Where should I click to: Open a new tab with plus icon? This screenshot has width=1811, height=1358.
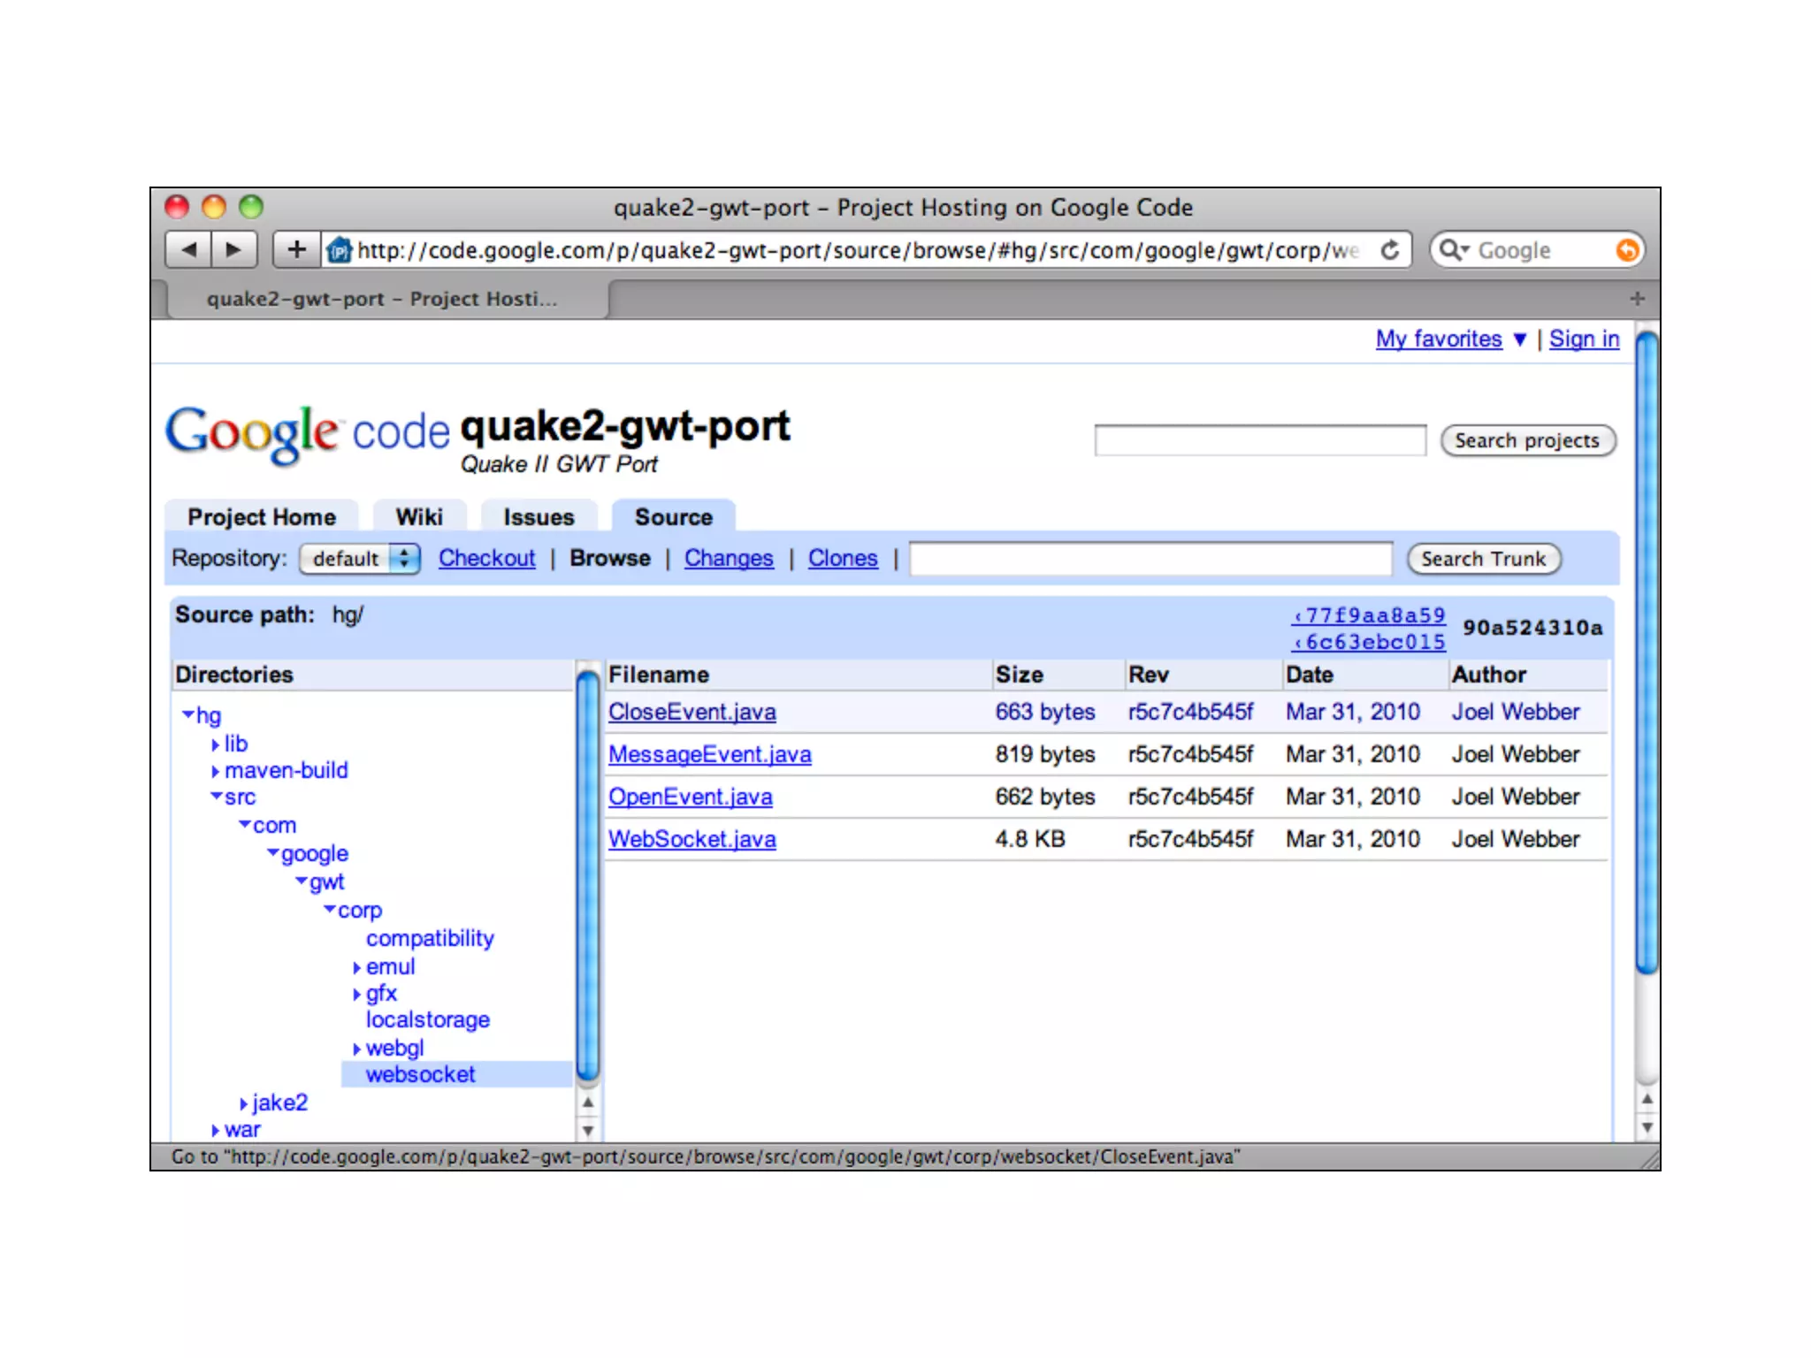click(x=1637, y=299)
